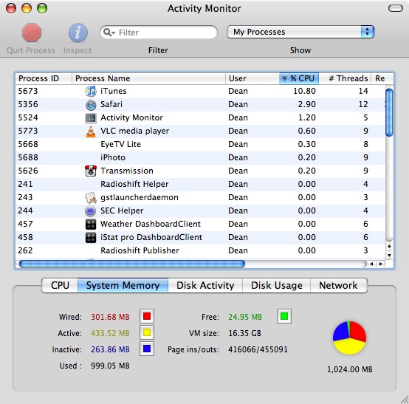Open the Disk Activity tab
Screen dimensions: 409x404
pos(205,285)
